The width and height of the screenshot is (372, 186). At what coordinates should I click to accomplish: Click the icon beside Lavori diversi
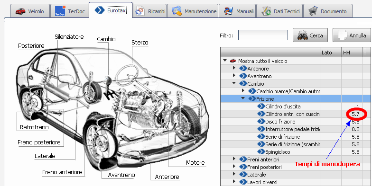tap(243, 182)
